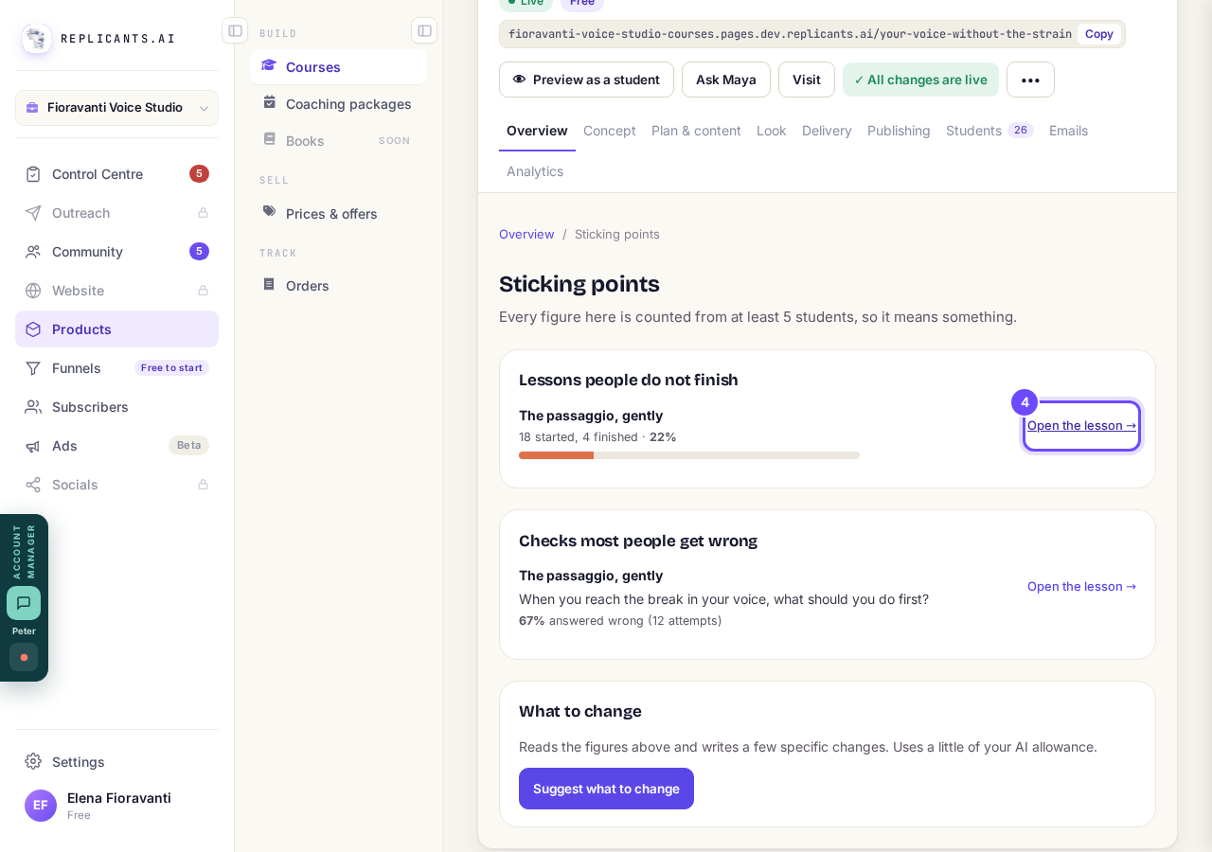1212x852 pixels.
Task: Click the Ads megaphone icon
Action: (33, 446)
